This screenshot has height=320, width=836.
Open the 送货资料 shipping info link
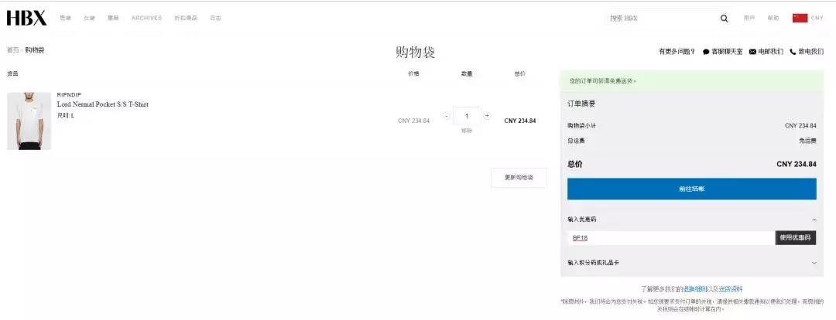coord(731,289)
